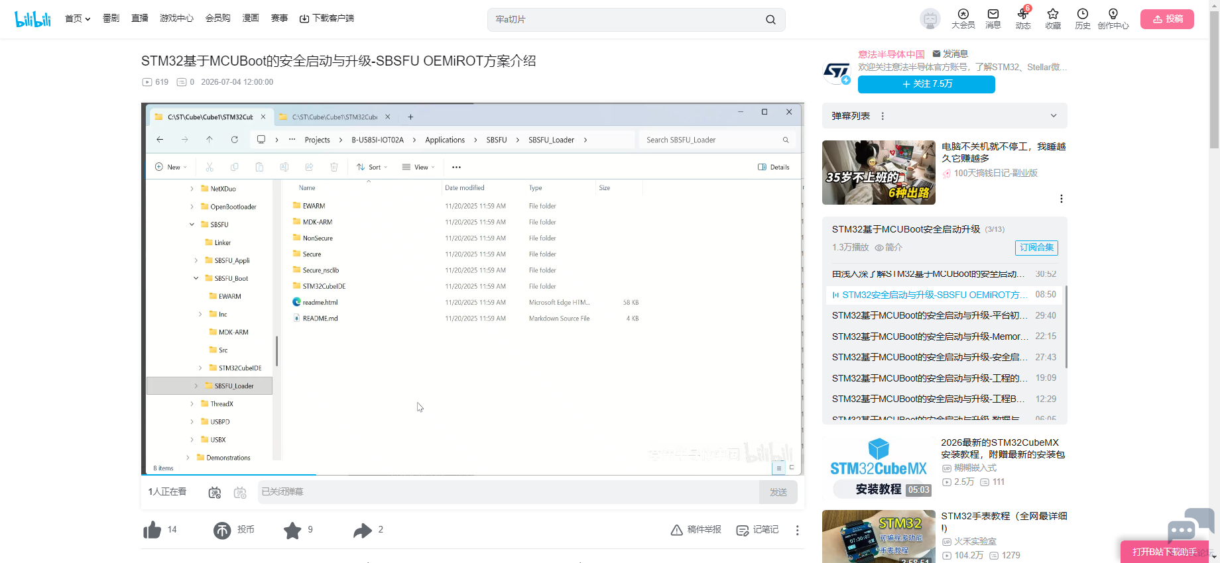Focus the 已关闭弹幕 danmaku input
This screenshot has height=563, width=1220.
point(509,492)
